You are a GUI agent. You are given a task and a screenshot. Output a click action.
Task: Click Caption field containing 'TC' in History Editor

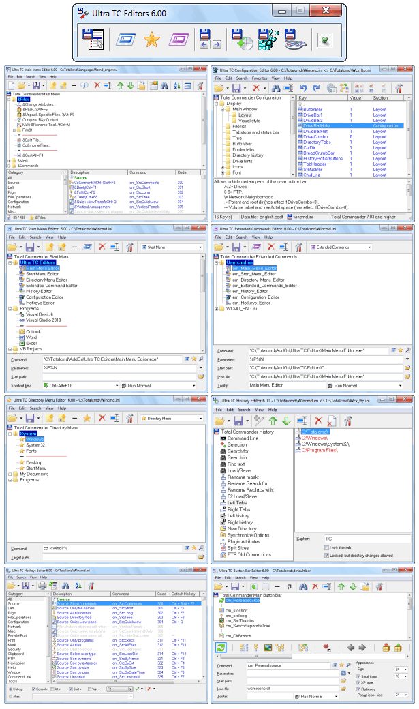point(367,539)
